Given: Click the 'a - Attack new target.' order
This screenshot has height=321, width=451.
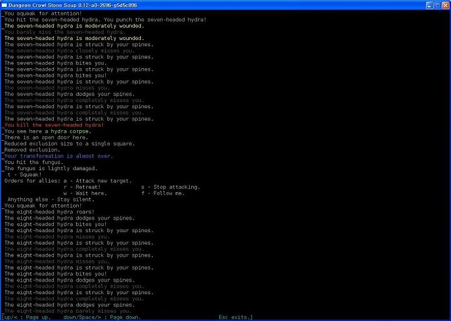Looking at the screenshot, I should 98,181.
